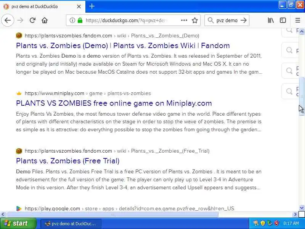Close the pvz demo DuckDuckGo tab

(79, 6)
